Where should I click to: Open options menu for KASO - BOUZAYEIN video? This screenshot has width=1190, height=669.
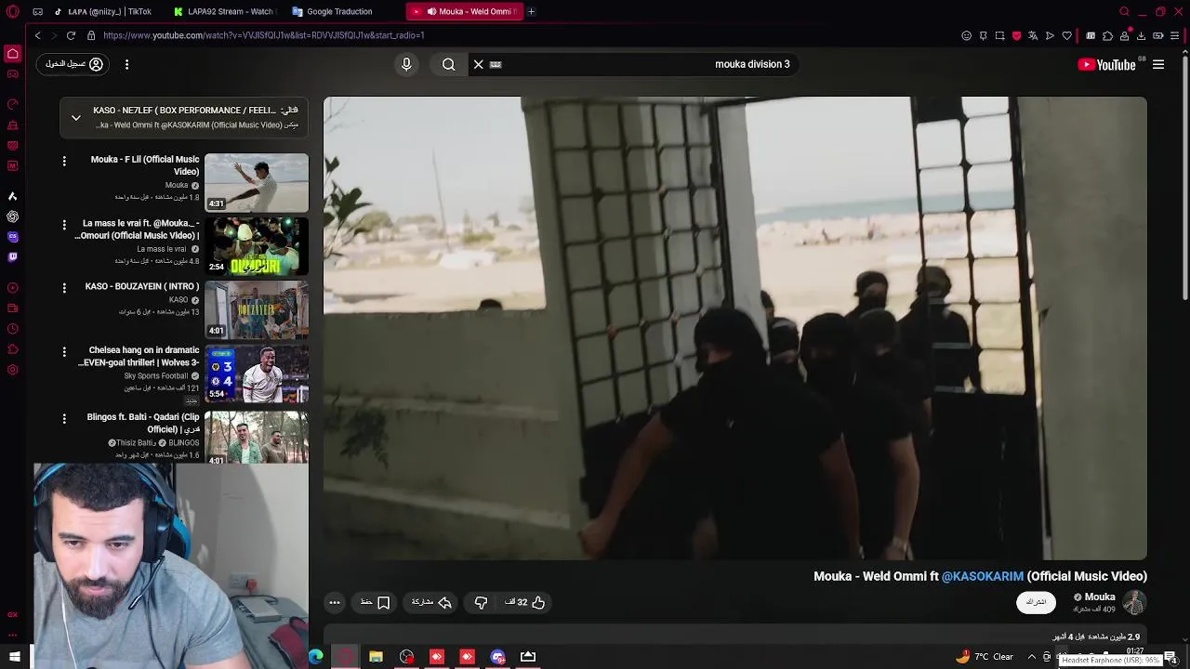click(64, 288)
